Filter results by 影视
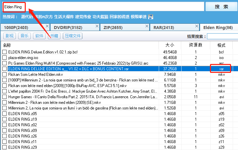Screen dimensions: 238x150 [x=10, y=36]
